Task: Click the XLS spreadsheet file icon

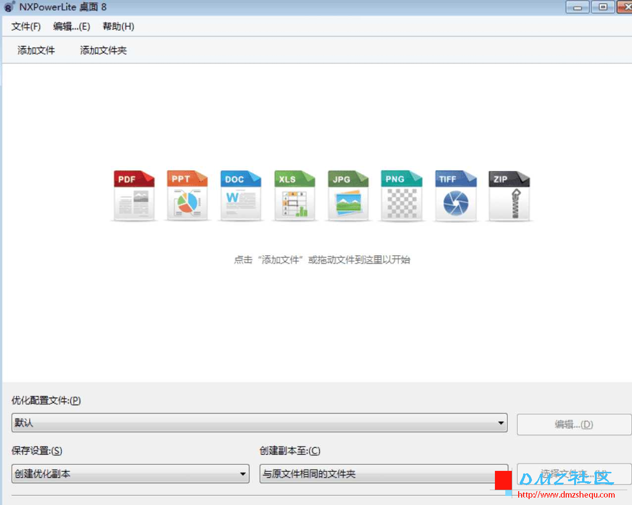Action: pos(294,196)
